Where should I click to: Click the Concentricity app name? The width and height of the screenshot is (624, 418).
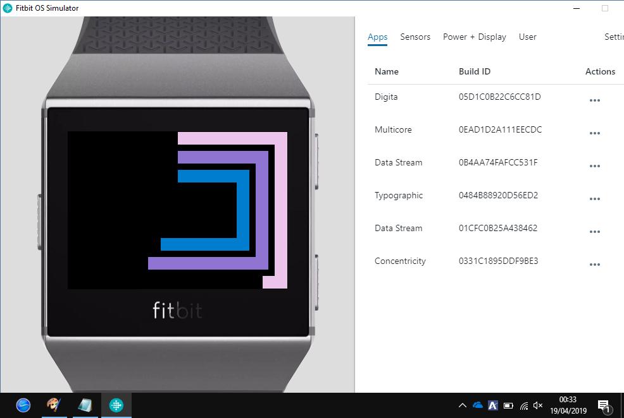pyautogui.click(x=400, y=261)
